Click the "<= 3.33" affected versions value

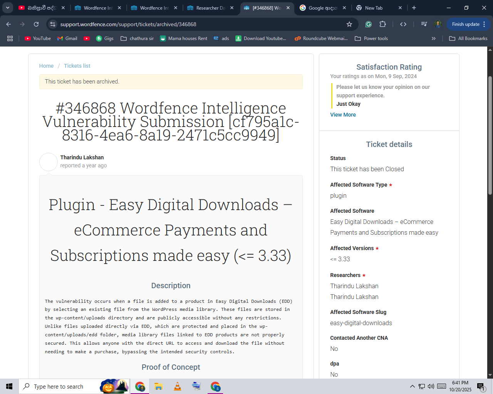tap(340, 259)
